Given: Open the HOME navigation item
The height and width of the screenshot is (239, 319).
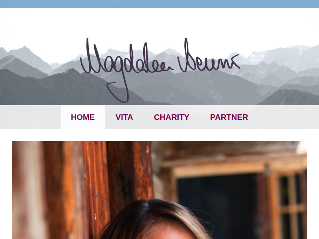Looking at the screenshot, I should coord(83,117).
